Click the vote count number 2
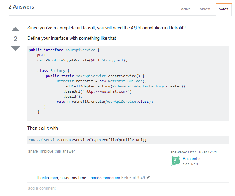The width and height of the screenshot is (235, 196). click(15, 39)
